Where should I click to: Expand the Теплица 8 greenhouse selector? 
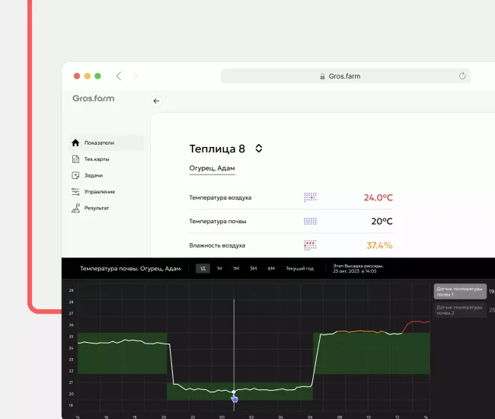click(x=259, y=149)
